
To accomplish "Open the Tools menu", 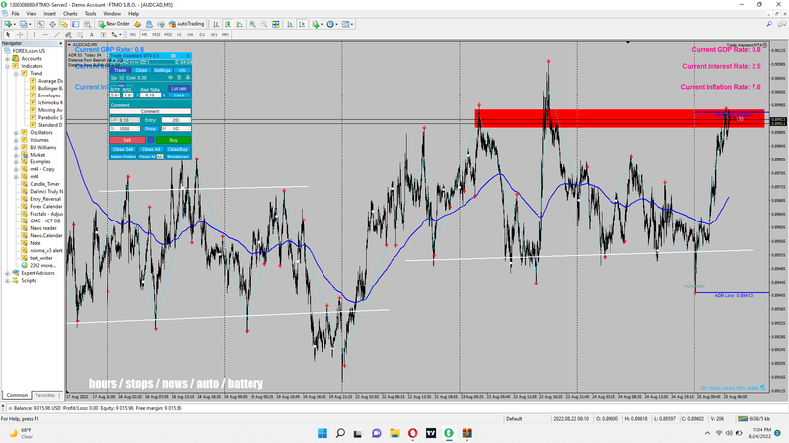I will pos(90,14).
